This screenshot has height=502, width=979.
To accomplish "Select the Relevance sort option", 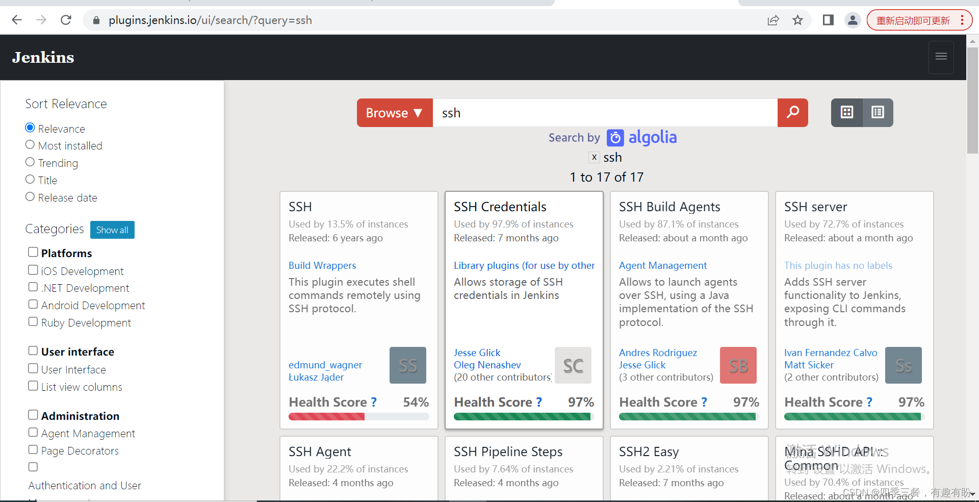I will (30, 128).
